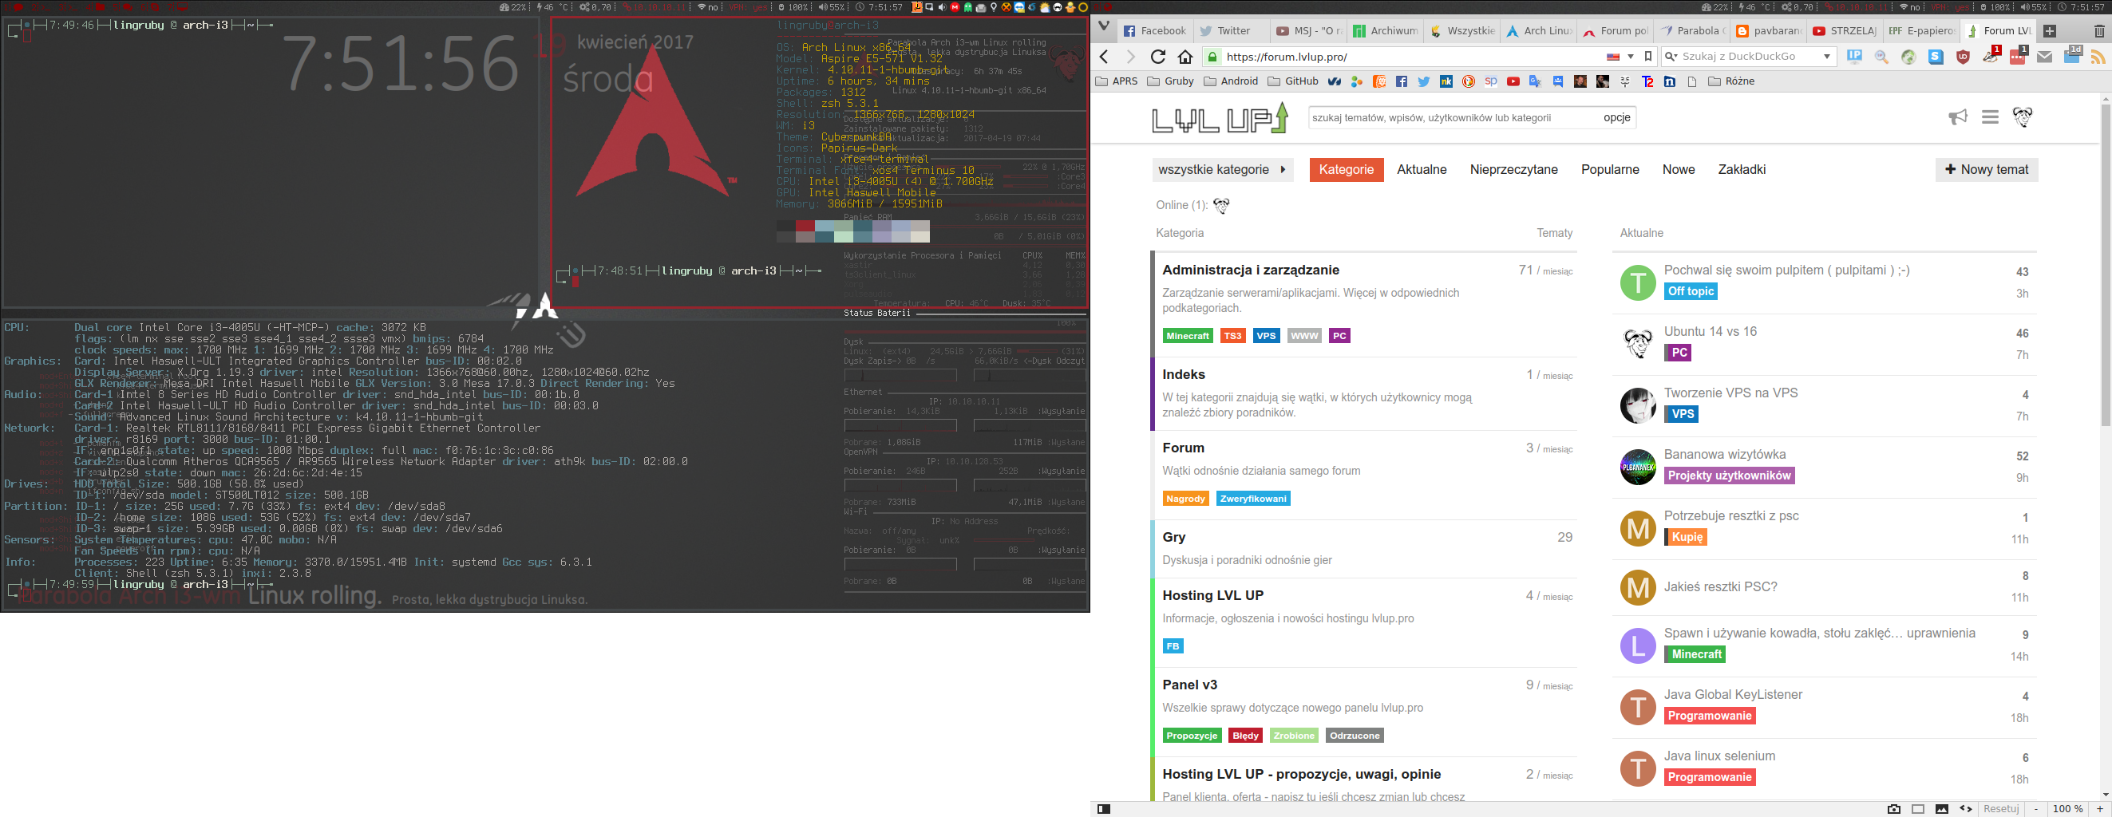Bookmark this page from the address bar
The height and width of the screenshot is (817, 2112).
click(1649, 57)
